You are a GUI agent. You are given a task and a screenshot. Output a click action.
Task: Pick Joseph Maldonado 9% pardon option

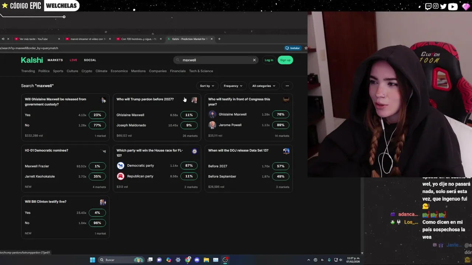(189, 125)
